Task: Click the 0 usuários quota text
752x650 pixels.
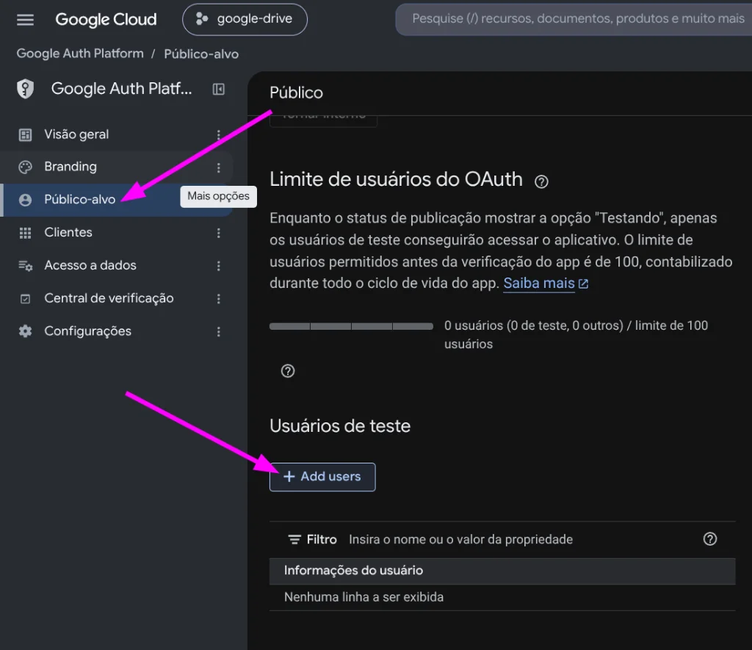Action: [576, 335]
